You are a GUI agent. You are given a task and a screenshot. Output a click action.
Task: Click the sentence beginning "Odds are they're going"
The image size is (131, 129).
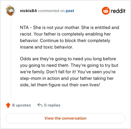point(68,62)
